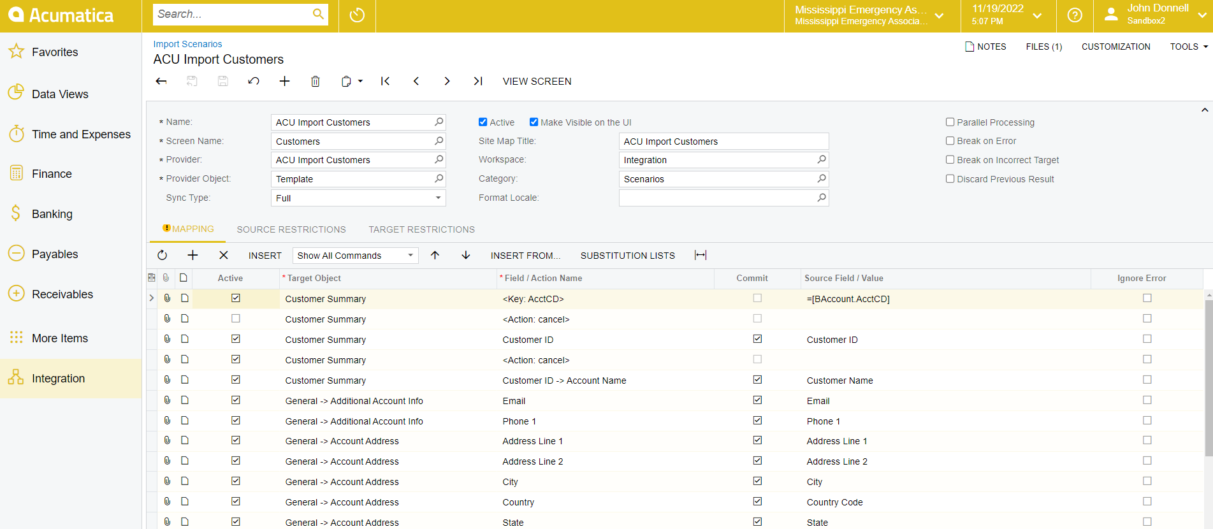Viewport: 1213px width, 529px height.
Task: Open the Show All Commands dropdown
Action: pos(410,255)
